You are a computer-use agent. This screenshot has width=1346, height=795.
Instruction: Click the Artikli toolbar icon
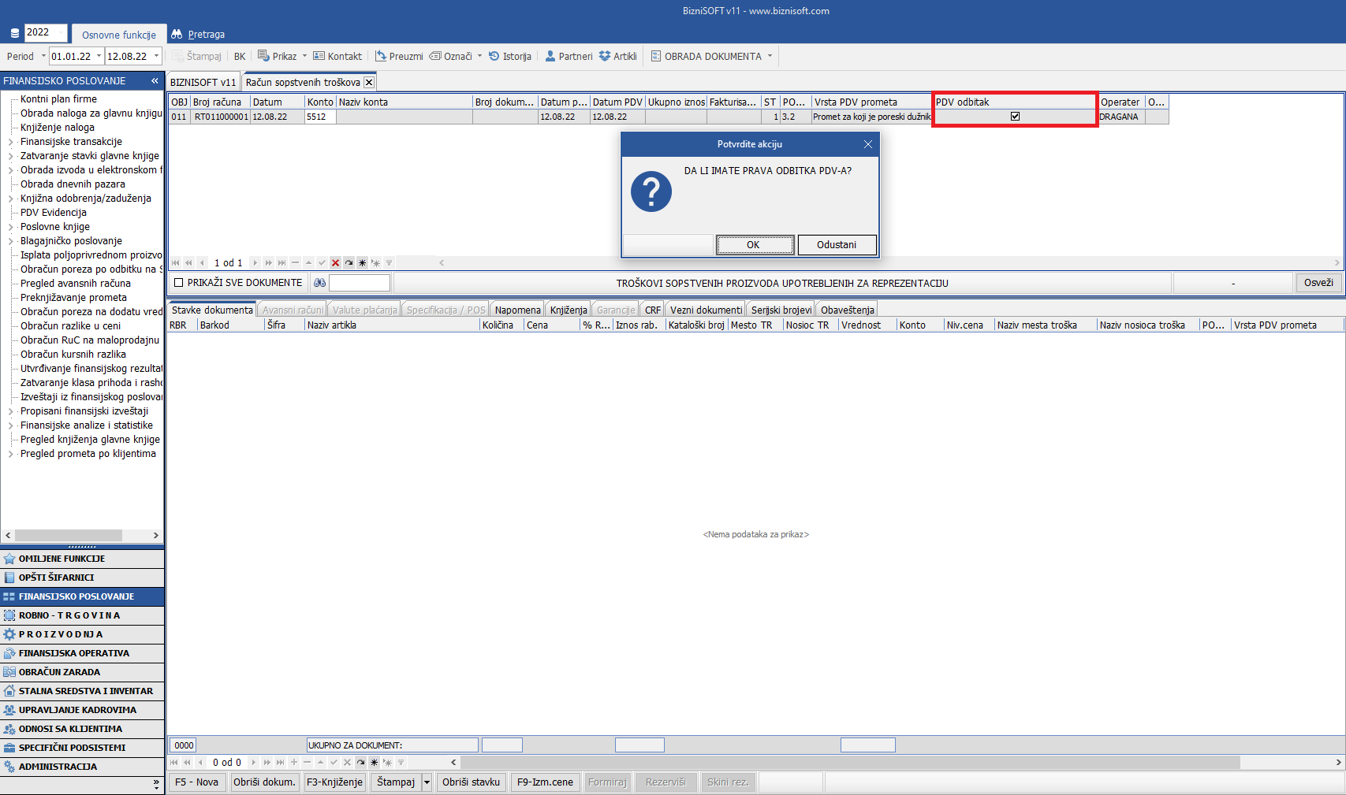point(617,56)
